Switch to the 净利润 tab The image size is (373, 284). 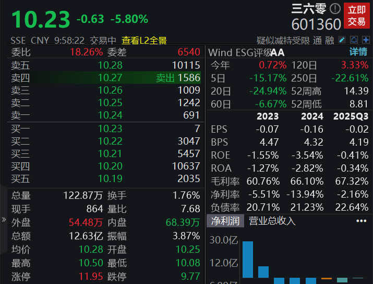[225, 221]
